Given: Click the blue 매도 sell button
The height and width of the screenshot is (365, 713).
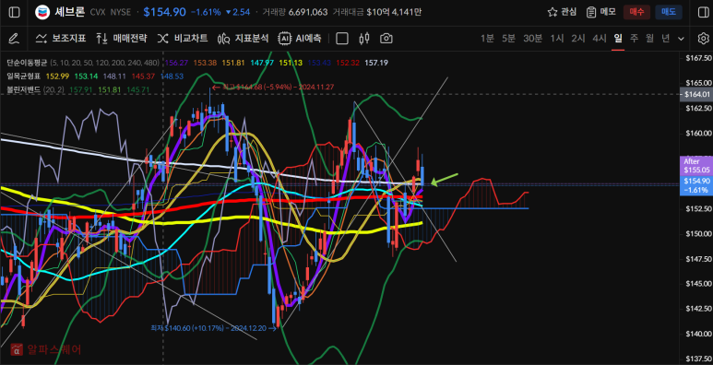Looking at the screenshot, I should (669, 12).
